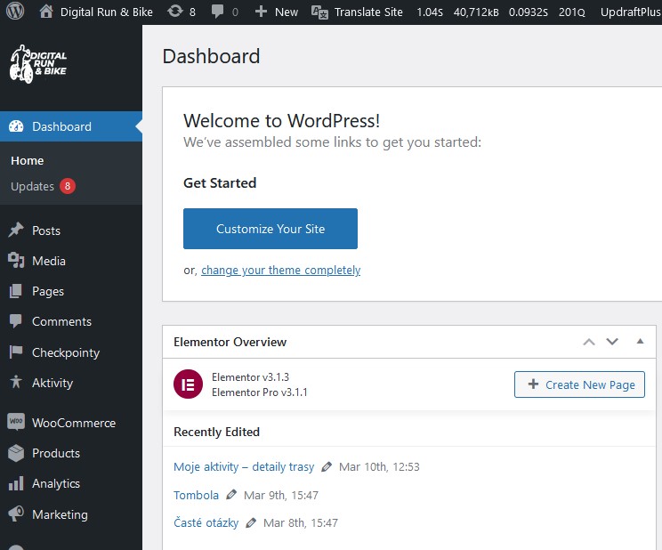The image size is (662, 550).
Task: Open the Pages menu item
Action: [x=71, y=292]
